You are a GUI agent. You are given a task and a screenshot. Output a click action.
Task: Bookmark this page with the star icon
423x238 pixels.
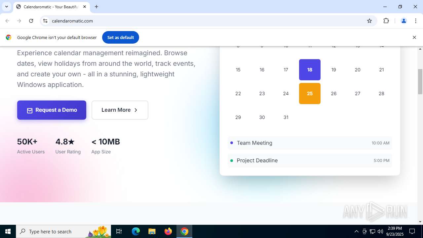coord(369,21)
